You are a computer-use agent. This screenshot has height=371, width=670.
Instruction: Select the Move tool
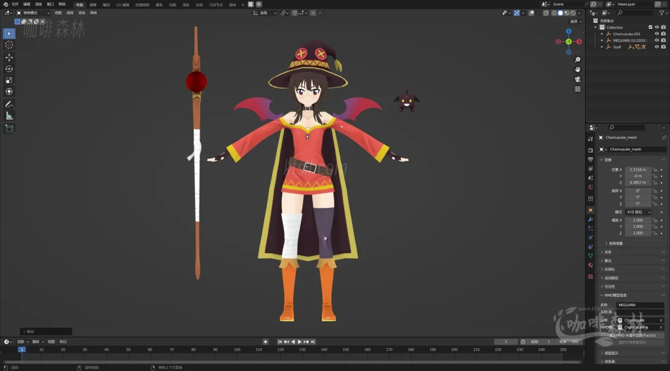(x=9, y=58)
